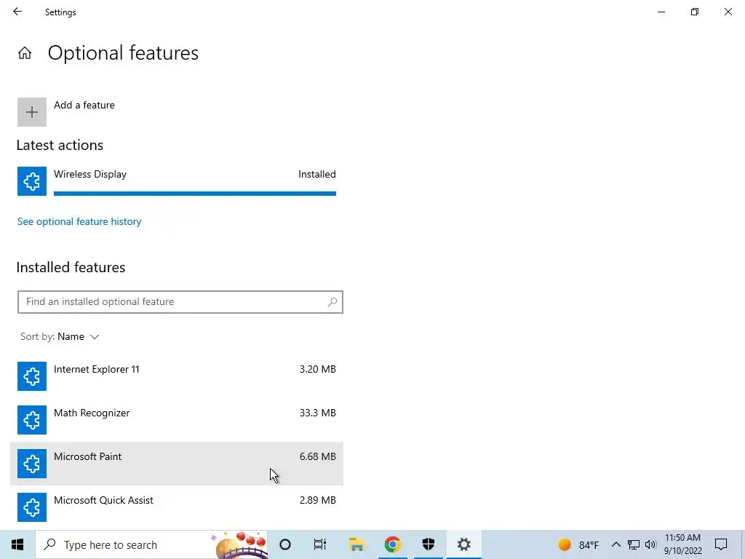745x559 pixels.
Task: Close the Settings window
Action: (x=728, y=12)
